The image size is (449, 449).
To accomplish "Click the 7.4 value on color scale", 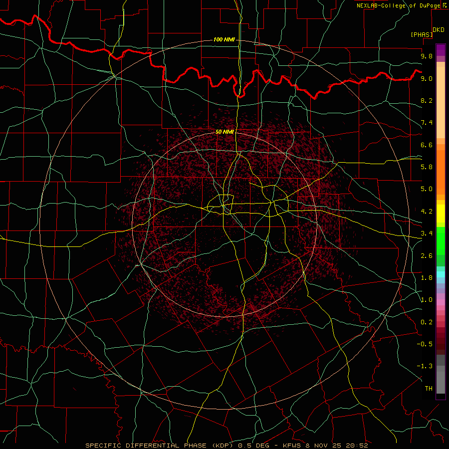I will [x=427, y=123].
